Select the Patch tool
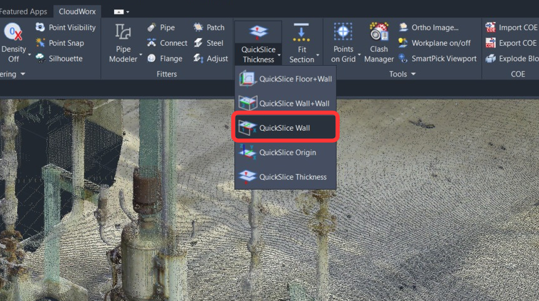539x301 pixels. click(209, 28)
